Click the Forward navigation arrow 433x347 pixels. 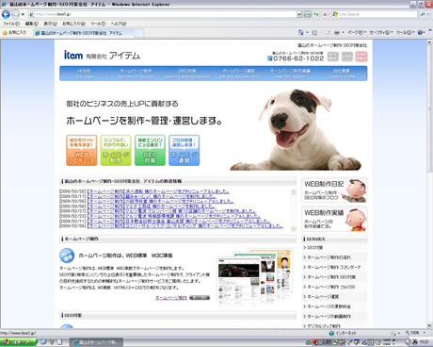click(15, 14)
